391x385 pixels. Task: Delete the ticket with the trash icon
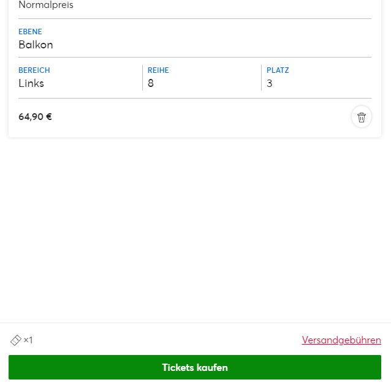(x=362, y=117)
